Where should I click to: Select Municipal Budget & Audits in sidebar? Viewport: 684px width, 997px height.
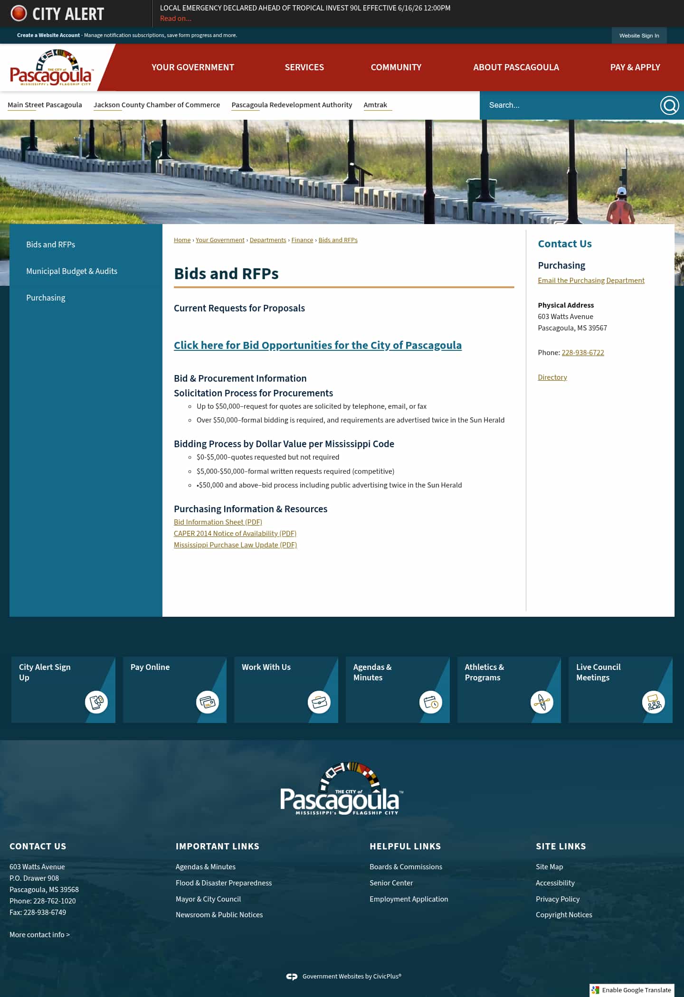[72, 271]
